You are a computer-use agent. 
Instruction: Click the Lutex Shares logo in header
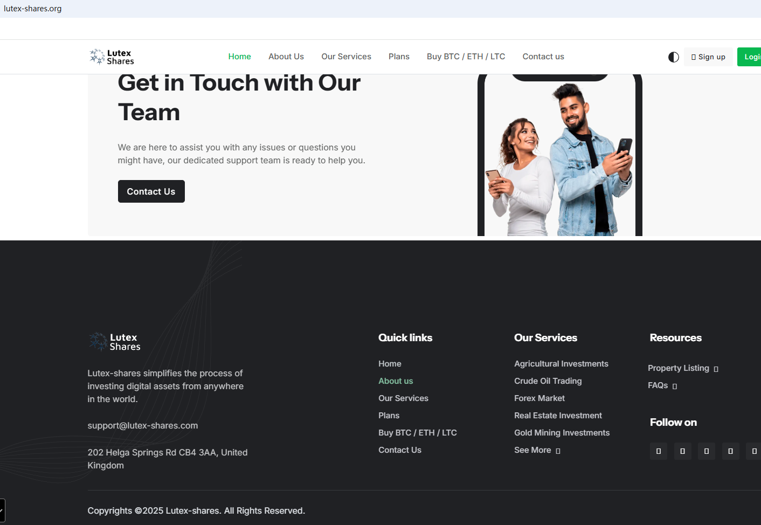tap(112, 57)
